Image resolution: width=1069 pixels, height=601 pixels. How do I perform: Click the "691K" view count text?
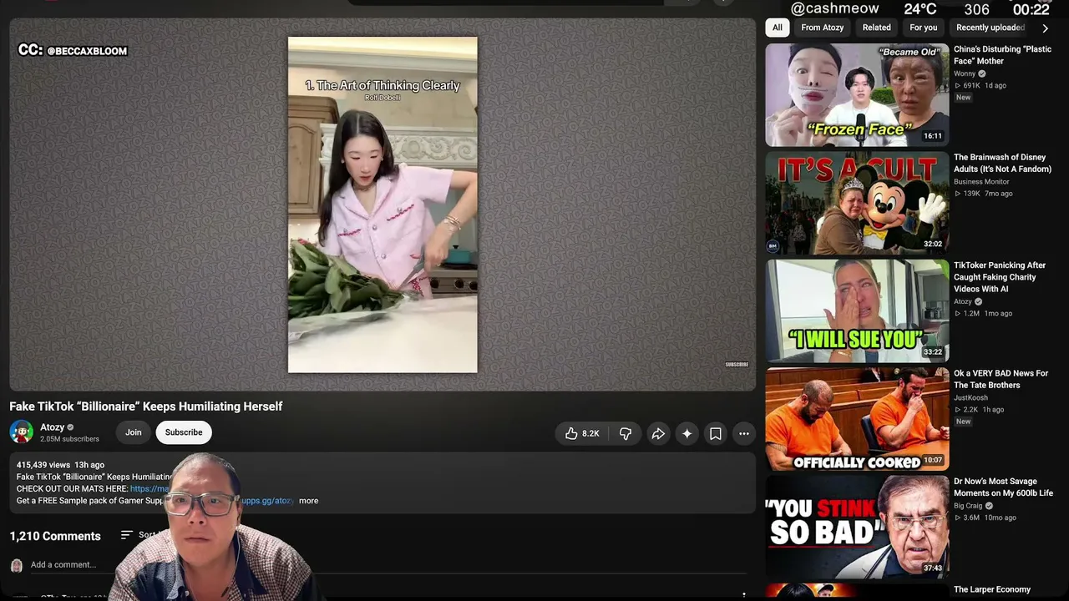pos(971,85)
